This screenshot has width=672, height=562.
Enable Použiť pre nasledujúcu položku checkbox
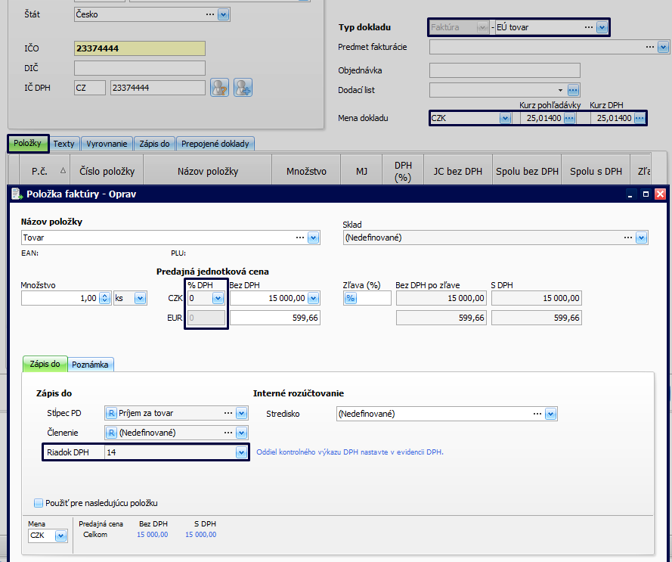click(39, 503)
